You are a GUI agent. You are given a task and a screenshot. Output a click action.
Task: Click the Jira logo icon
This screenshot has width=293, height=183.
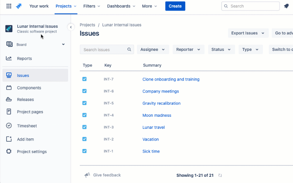pos(19,6)
